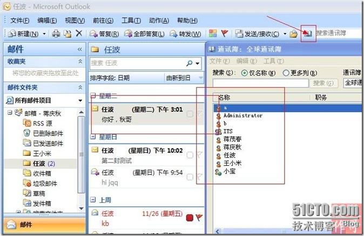Image resolution: width=364 pixels, height=236 pixels.
Task: Click the search 任波 folder field
Action: 137,63
